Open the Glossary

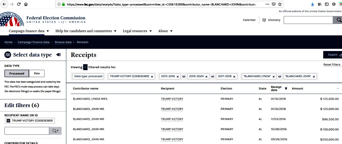(x=271, y=20)
